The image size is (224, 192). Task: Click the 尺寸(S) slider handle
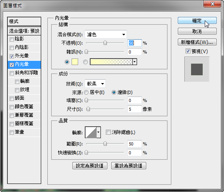click(x=88, y=109)
